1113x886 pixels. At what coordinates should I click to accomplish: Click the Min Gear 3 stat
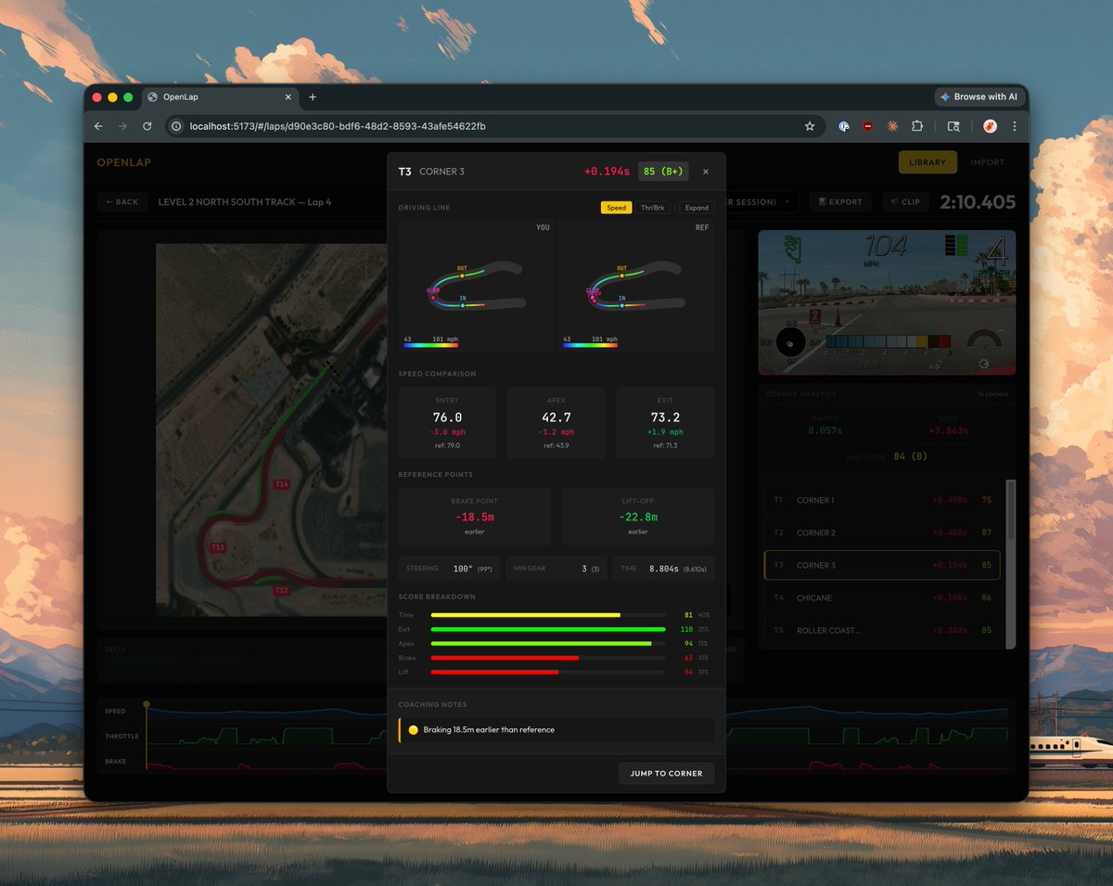click(556, 569)
